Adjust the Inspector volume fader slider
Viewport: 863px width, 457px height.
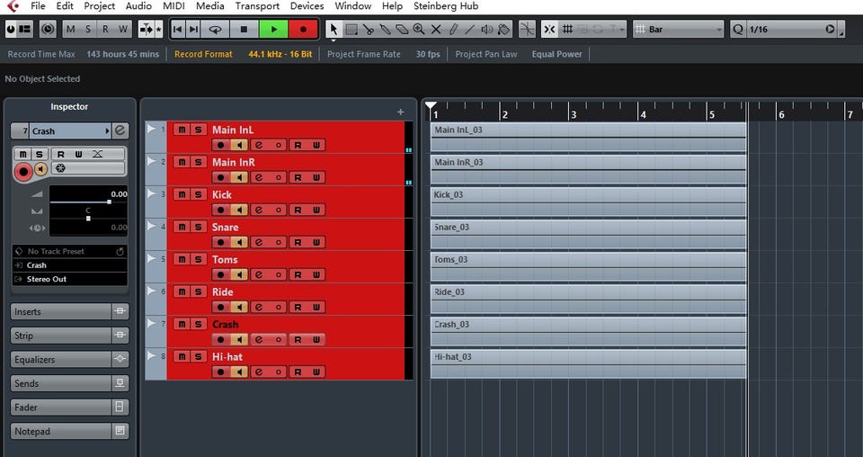(x=88, y=202)
